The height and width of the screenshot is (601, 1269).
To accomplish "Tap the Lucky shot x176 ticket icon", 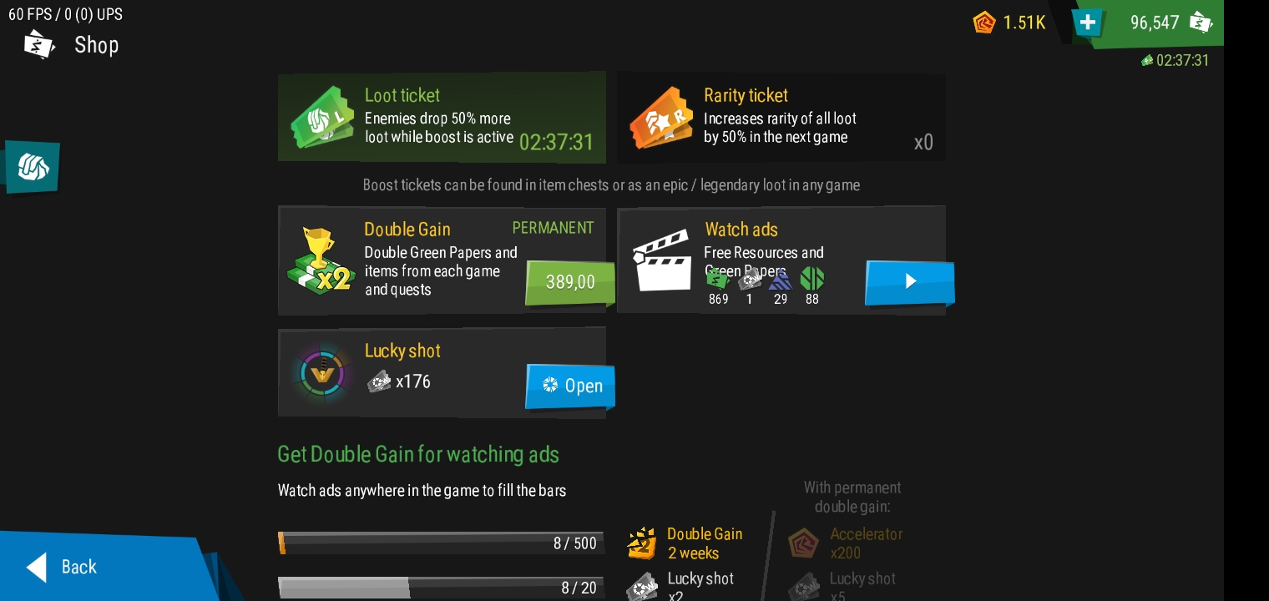I will pyautogui.click(x=379, y=381).
